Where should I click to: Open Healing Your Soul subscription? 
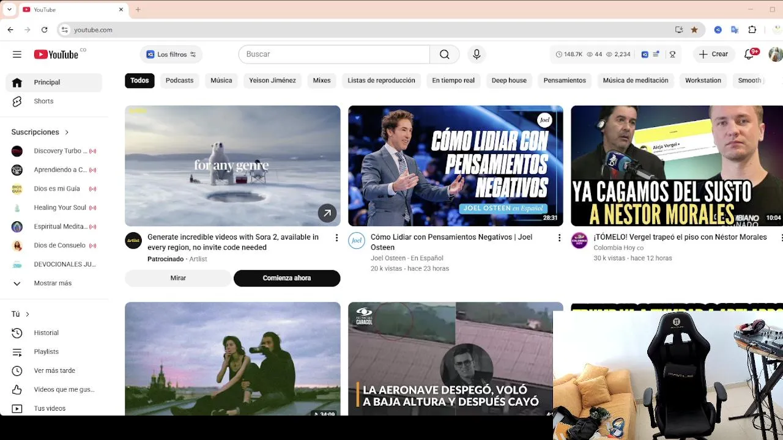[54, 208]
